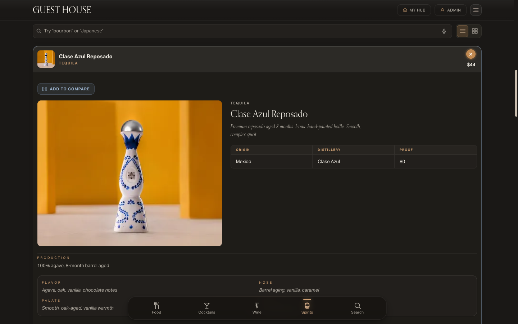The image size is (518, 324).
Task: Go to the Cocktails tab
Action: point(207,308)
